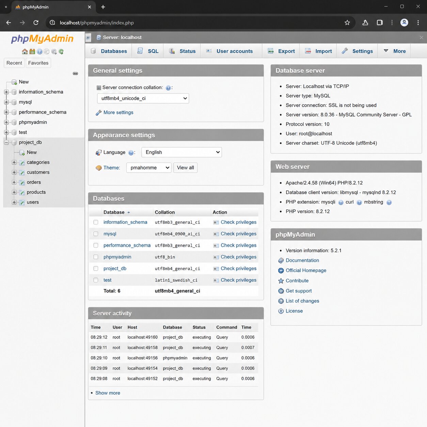This screenshot has height=427, width=427.
Task: Open the Theme dropdown showing pmahomme
Action: point(149,168)
